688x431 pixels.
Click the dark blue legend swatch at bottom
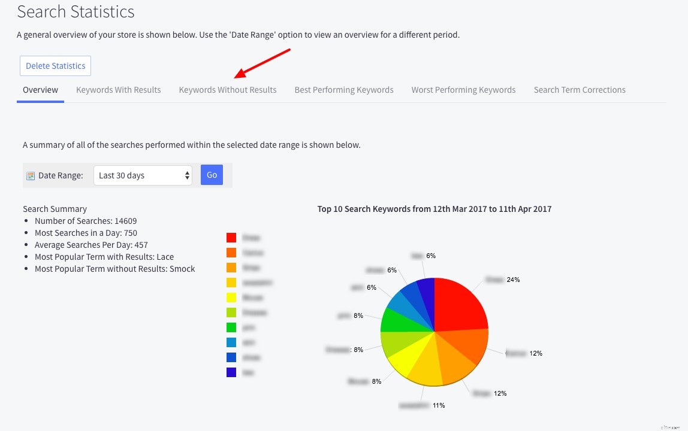[231, 372]
